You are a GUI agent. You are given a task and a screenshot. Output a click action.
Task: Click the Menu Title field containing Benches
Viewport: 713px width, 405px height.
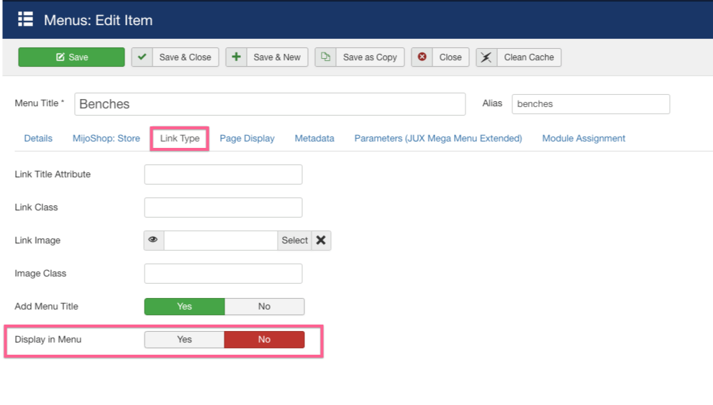tap(270, 104)
